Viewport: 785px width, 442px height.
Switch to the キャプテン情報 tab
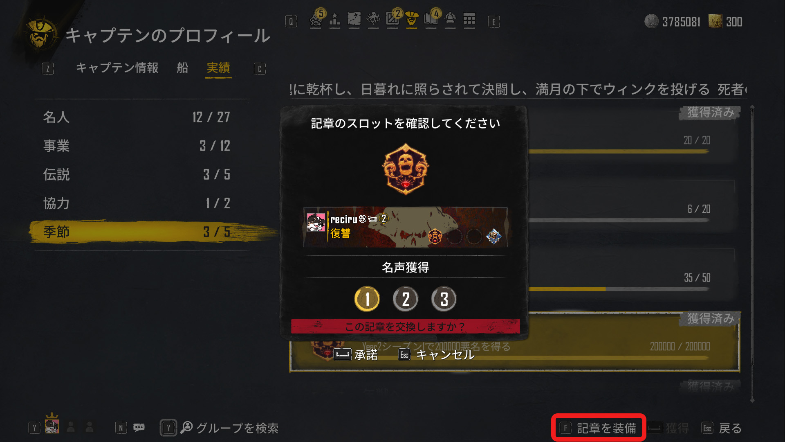[117, 68]
